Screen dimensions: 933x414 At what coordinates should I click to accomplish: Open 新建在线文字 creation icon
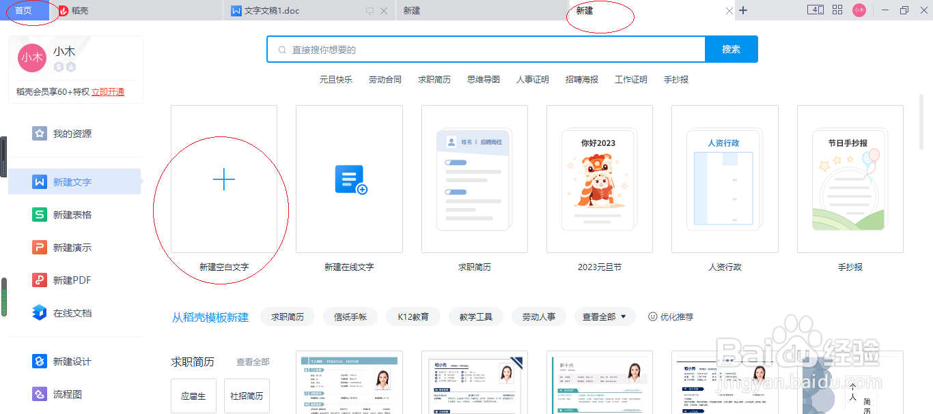[349, 179]
